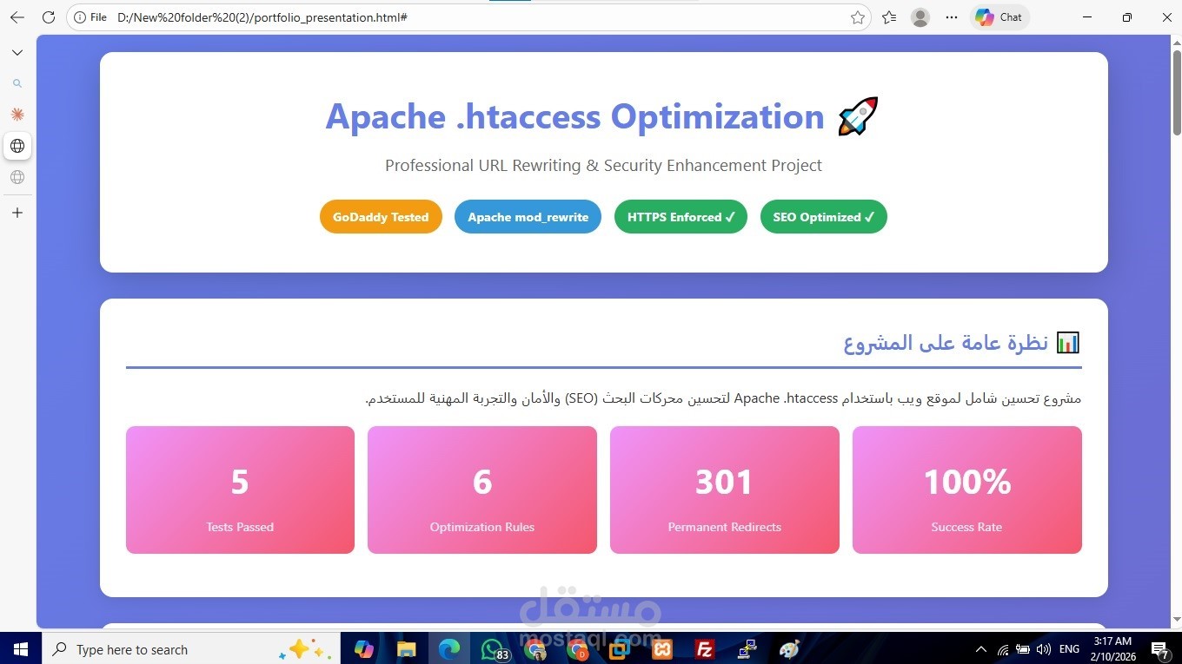Click the scrollbar up arrow
Viewport: 1182px width, 664px height.
coord(1177,42)
